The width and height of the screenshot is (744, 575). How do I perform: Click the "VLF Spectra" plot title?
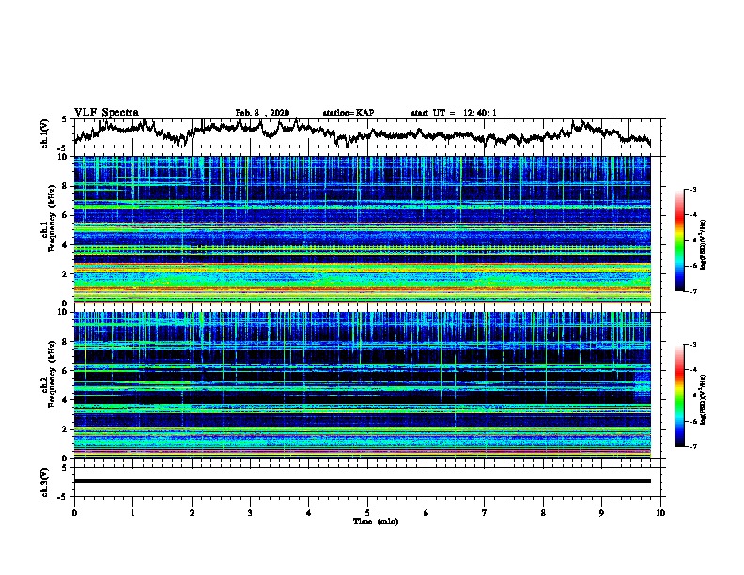106,113
